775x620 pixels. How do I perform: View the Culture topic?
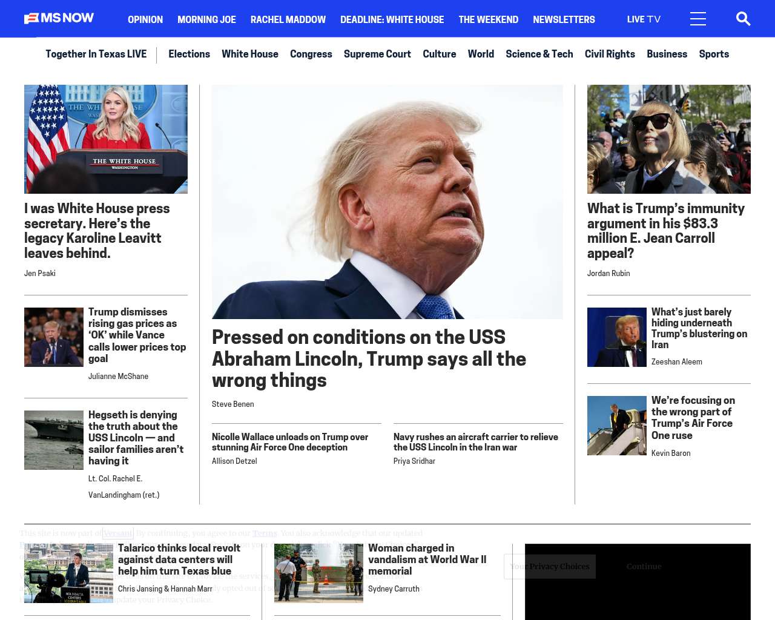pyautogui.click(x=440, y=54)
